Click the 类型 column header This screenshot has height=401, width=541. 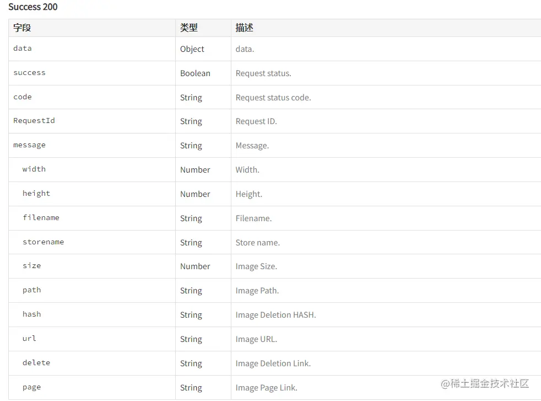point(189,28)
